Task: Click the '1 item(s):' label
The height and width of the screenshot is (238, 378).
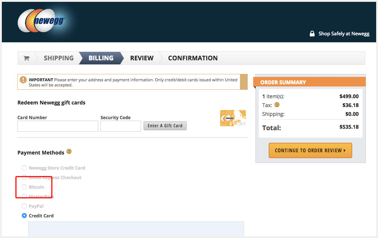Action: point(273,96)
